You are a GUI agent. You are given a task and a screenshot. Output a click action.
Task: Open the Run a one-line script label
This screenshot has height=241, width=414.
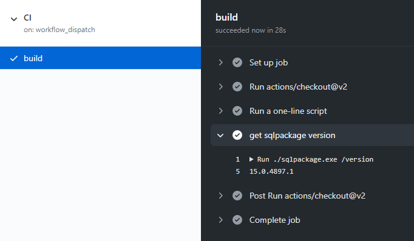point(288,111)
